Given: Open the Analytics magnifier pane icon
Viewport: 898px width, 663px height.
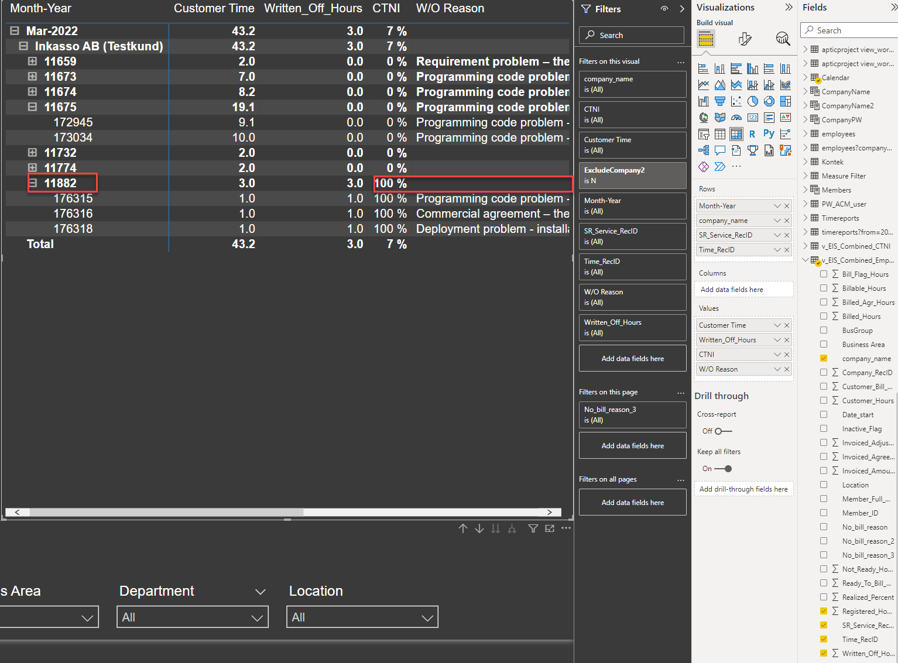Looking at the screenshot, I should [783, 39].
